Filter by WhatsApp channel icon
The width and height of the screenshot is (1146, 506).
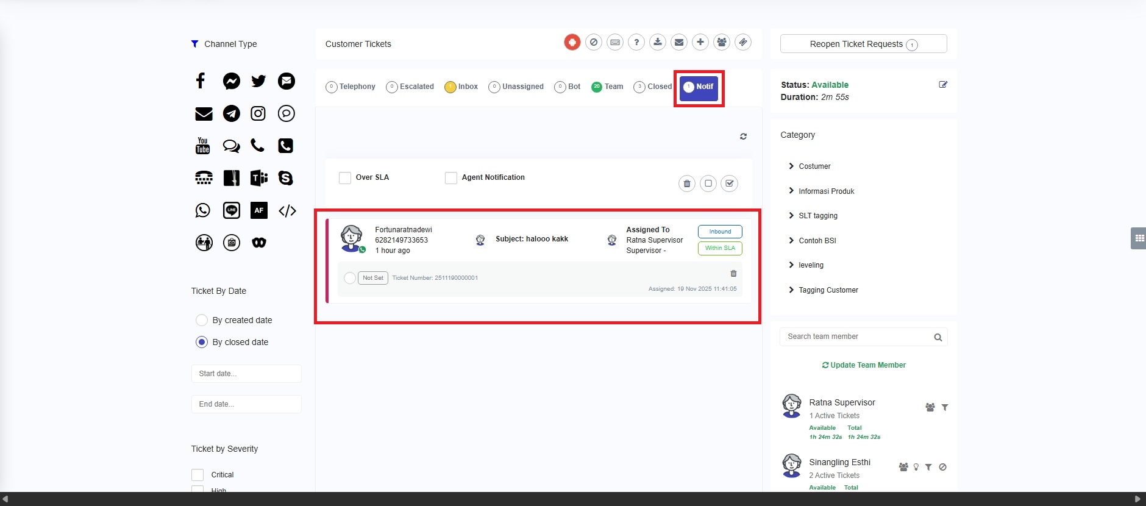(x=203, y=210)
